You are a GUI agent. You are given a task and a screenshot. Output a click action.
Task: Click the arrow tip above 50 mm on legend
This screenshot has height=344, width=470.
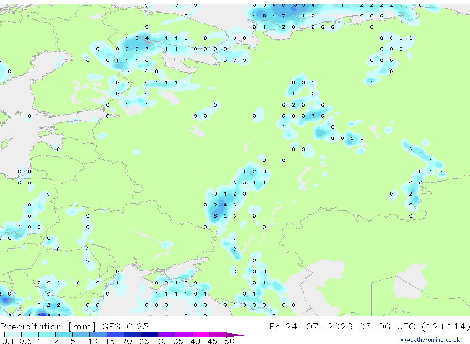click(x=235, y=335)
